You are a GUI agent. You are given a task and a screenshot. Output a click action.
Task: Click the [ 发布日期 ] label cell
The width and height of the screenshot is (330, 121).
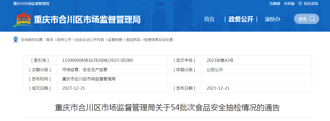(184, 88)
